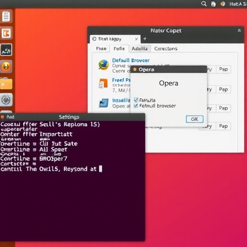Open the gear system settings dock icon

[6, 100]
